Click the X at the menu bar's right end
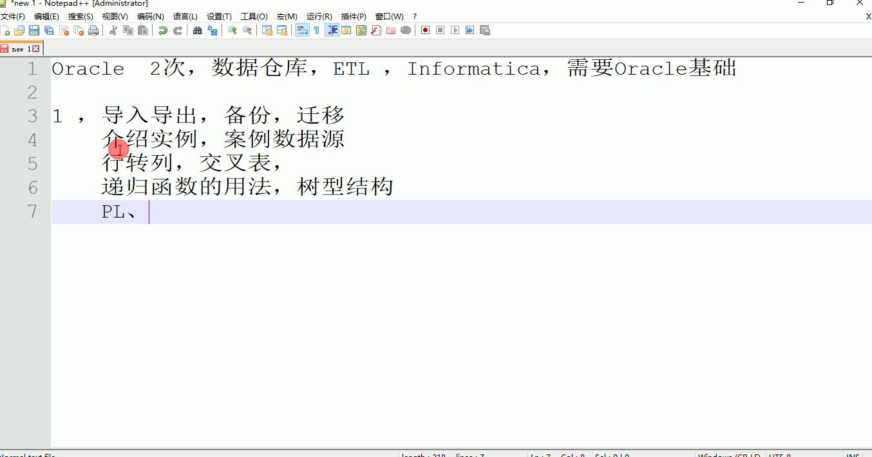Viewport: 872px width, 457px height. click(x=868, y=16)
